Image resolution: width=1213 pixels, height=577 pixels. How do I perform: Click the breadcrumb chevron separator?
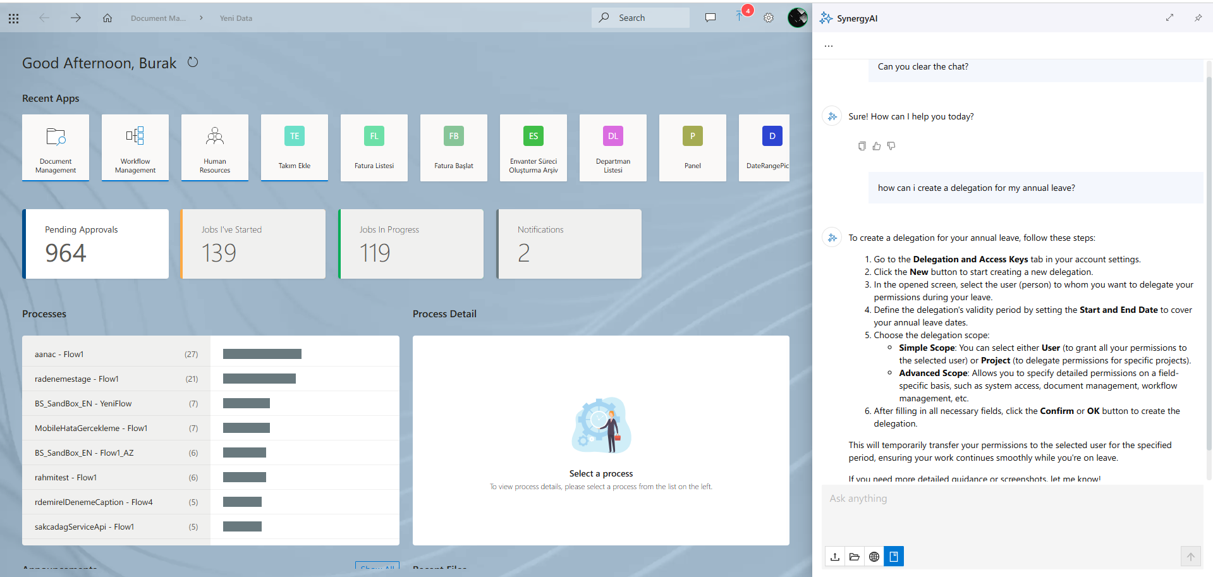click(x=201, y=18)
